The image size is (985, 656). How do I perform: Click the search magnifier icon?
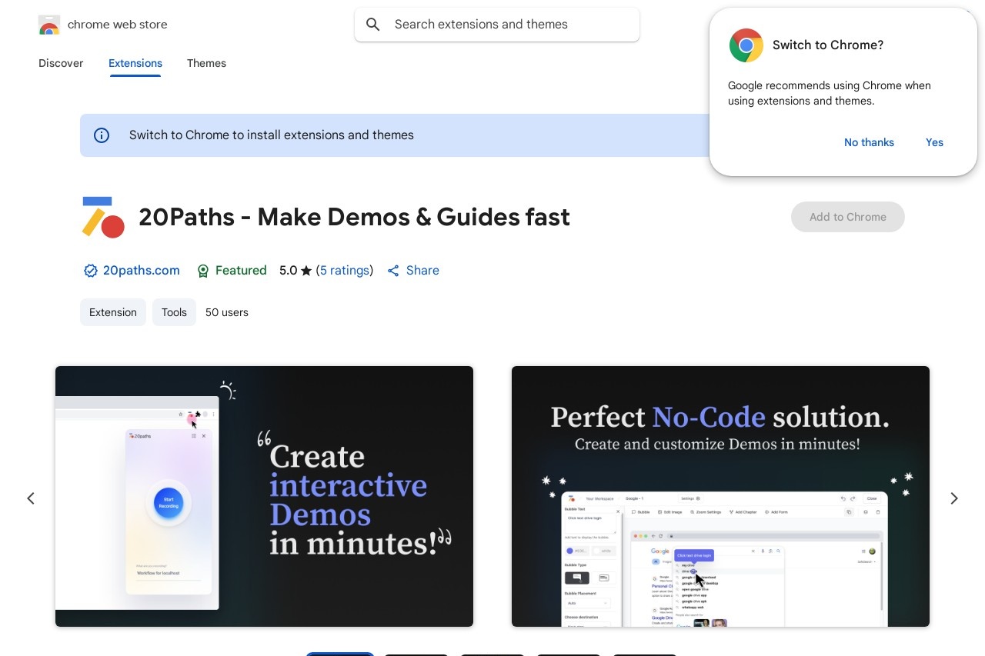pyautogui.click(x=373, y=25)
